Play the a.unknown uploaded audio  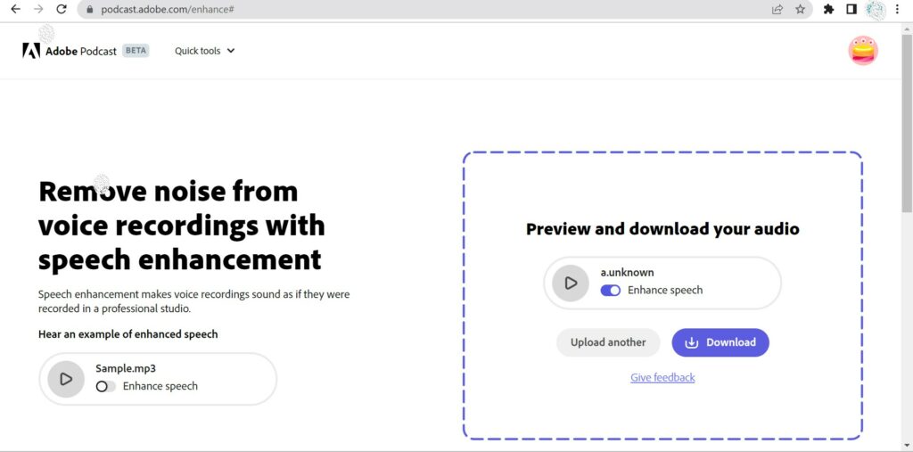(571, 284)
